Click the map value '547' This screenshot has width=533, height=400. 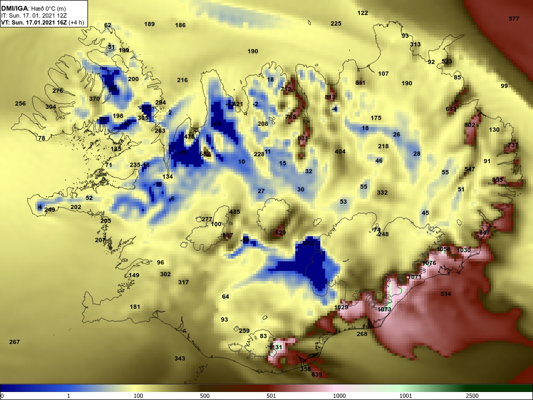coord(470,170)
